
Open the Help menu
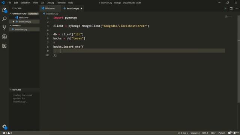[70, 3]
